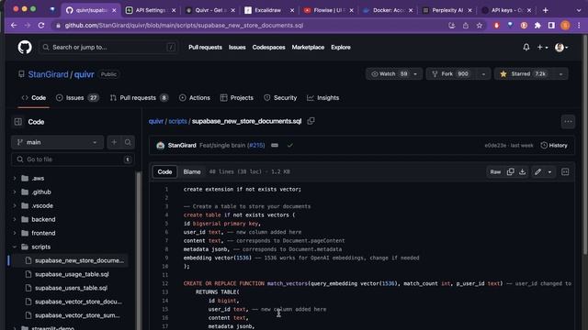The width and height of the screenshot is (588, 330).
Task: Search the repository files with the magnifier icon
Action: tap(128, 142)
